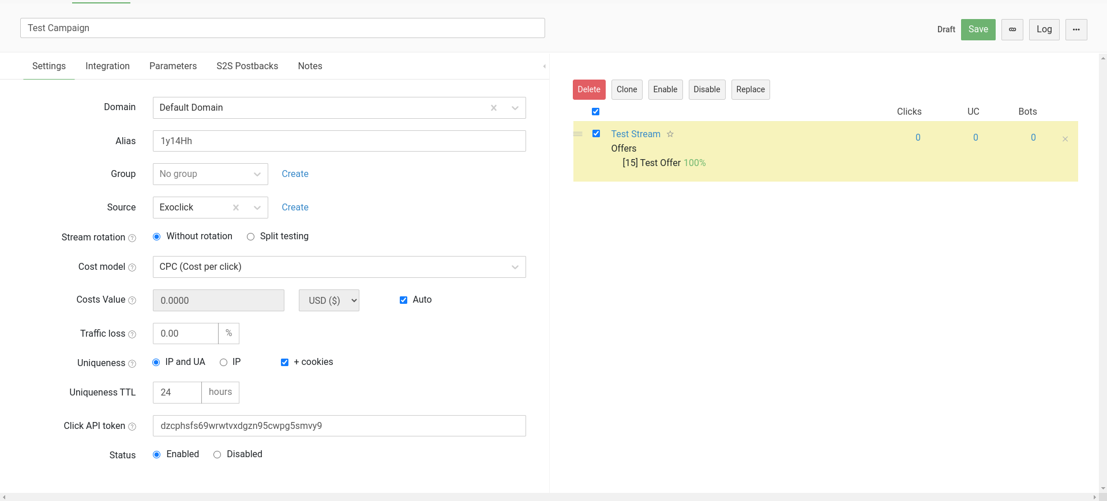Clear the Exoclick source selection
This screenshot has height=501, width=1107.
pos(236,208)
